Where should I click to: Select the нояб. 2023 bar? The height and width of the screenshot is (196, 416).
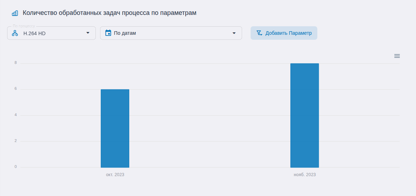305,115
